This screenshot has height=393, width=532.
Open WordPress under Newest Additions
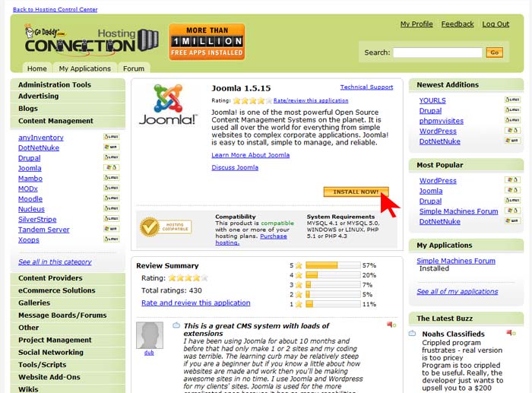[438, 131]
